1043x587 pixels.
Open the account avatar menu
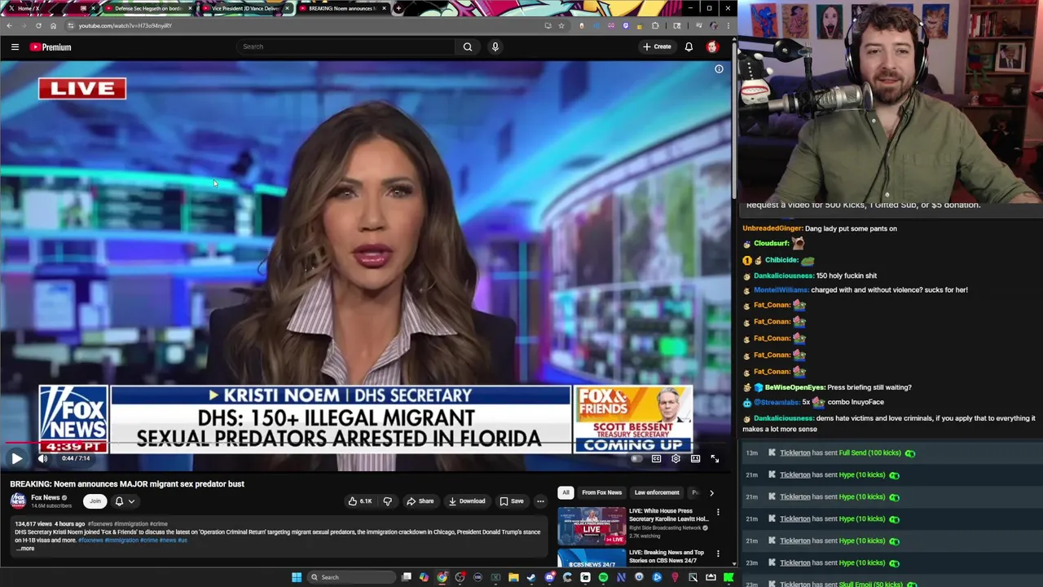coord(712,46)
